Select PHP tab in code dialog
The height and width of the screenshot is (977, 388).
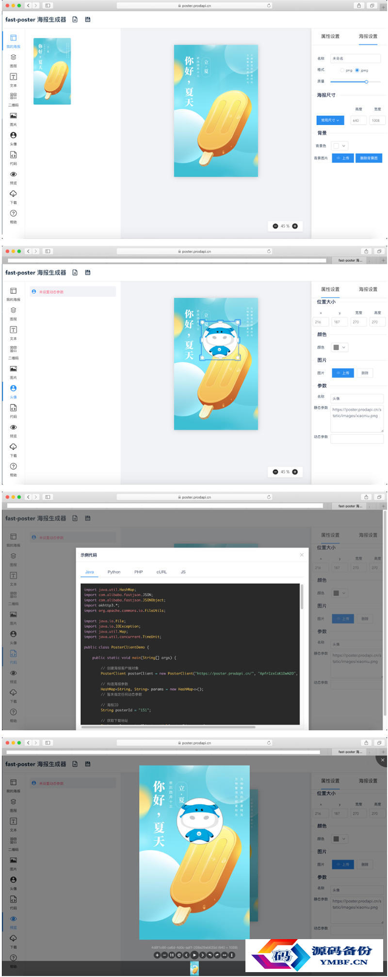(139, 572)
